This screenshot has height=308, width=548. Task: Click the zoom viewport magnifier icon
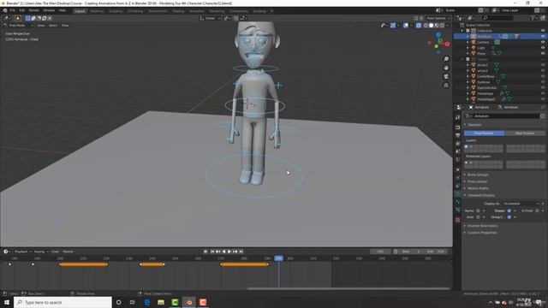click(x=446, y=59)
